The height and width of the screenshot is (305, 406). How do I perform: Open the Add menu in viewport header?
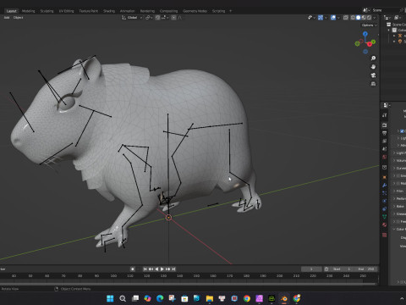7,18
